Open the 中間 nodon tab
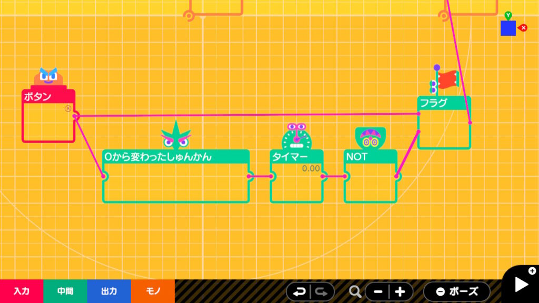 point(65,291)
